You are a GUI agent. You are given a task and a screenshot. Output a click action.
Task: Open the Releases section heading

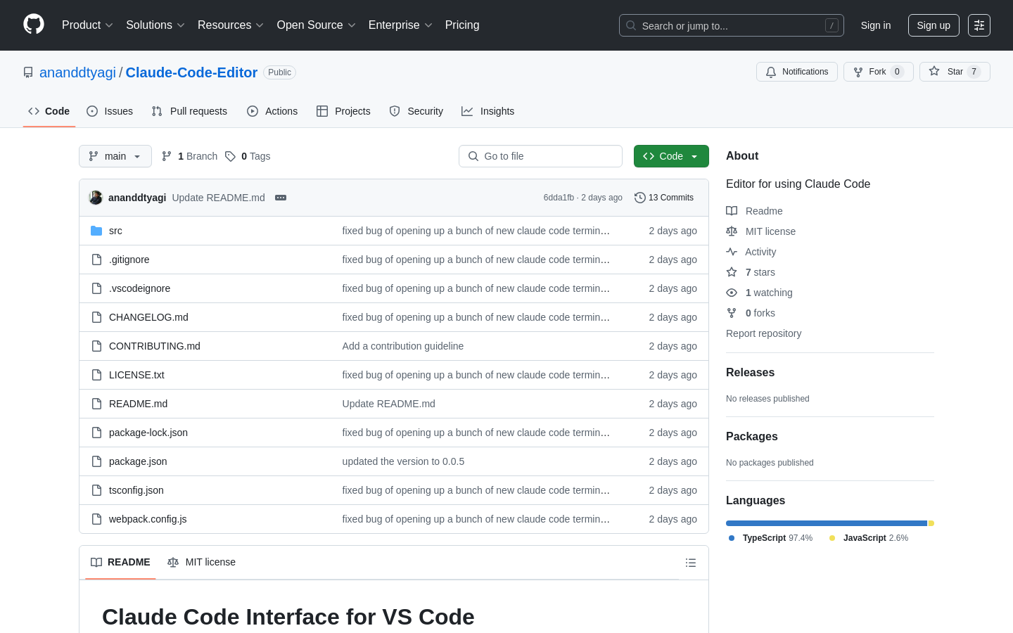pos(750,373)
